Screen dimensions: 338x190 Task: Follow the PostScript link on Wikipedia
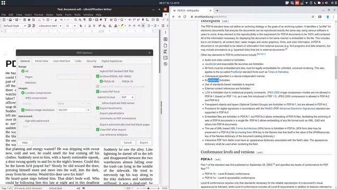click(236, 72)
